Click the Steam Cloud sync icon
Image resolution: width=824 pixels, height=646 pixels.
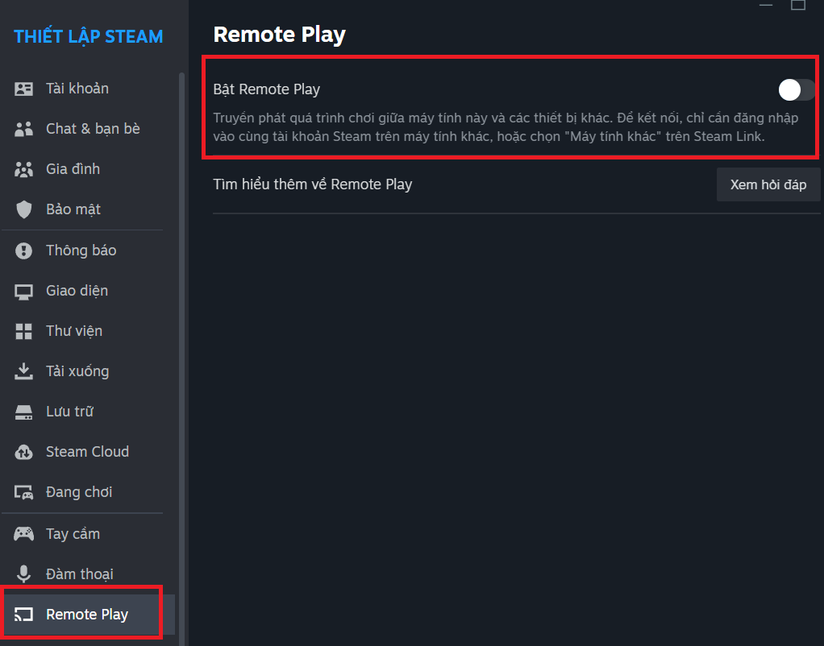pos(23,452)
